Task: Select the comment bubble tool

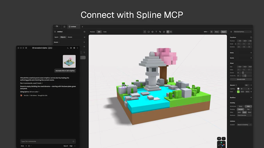Action: [164, 32]
